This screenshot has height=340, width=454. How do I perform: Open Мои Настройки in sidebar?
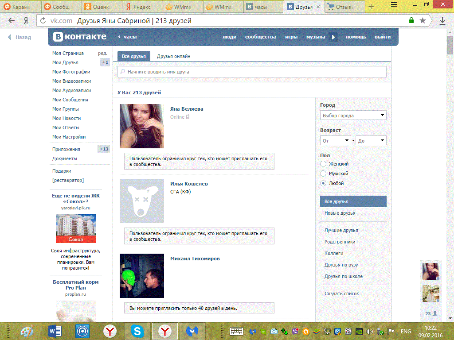pos(69,137)
